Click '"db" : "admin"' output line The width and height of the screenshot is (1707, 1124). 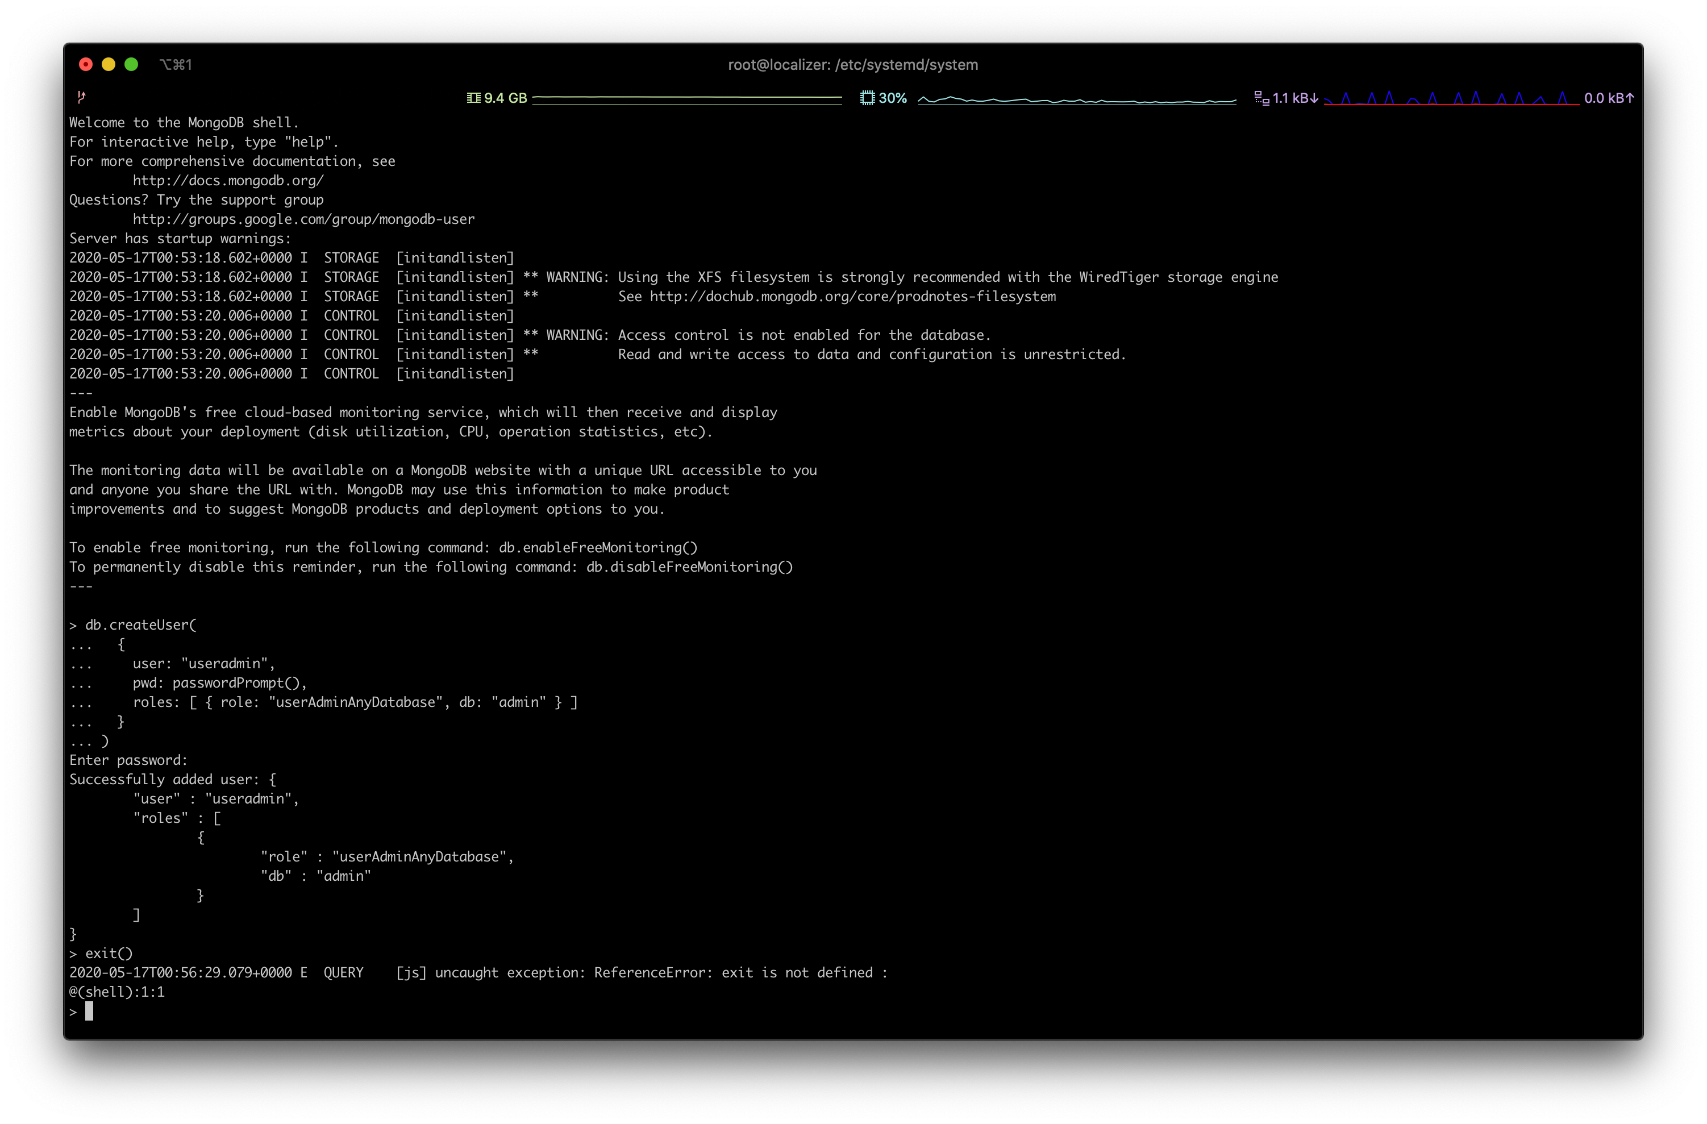(315, 876)
